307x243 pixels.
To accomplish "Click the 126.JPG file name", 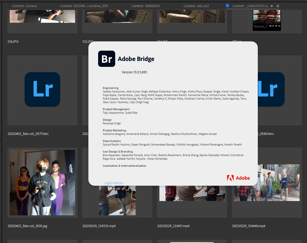I will pos(13,42).
